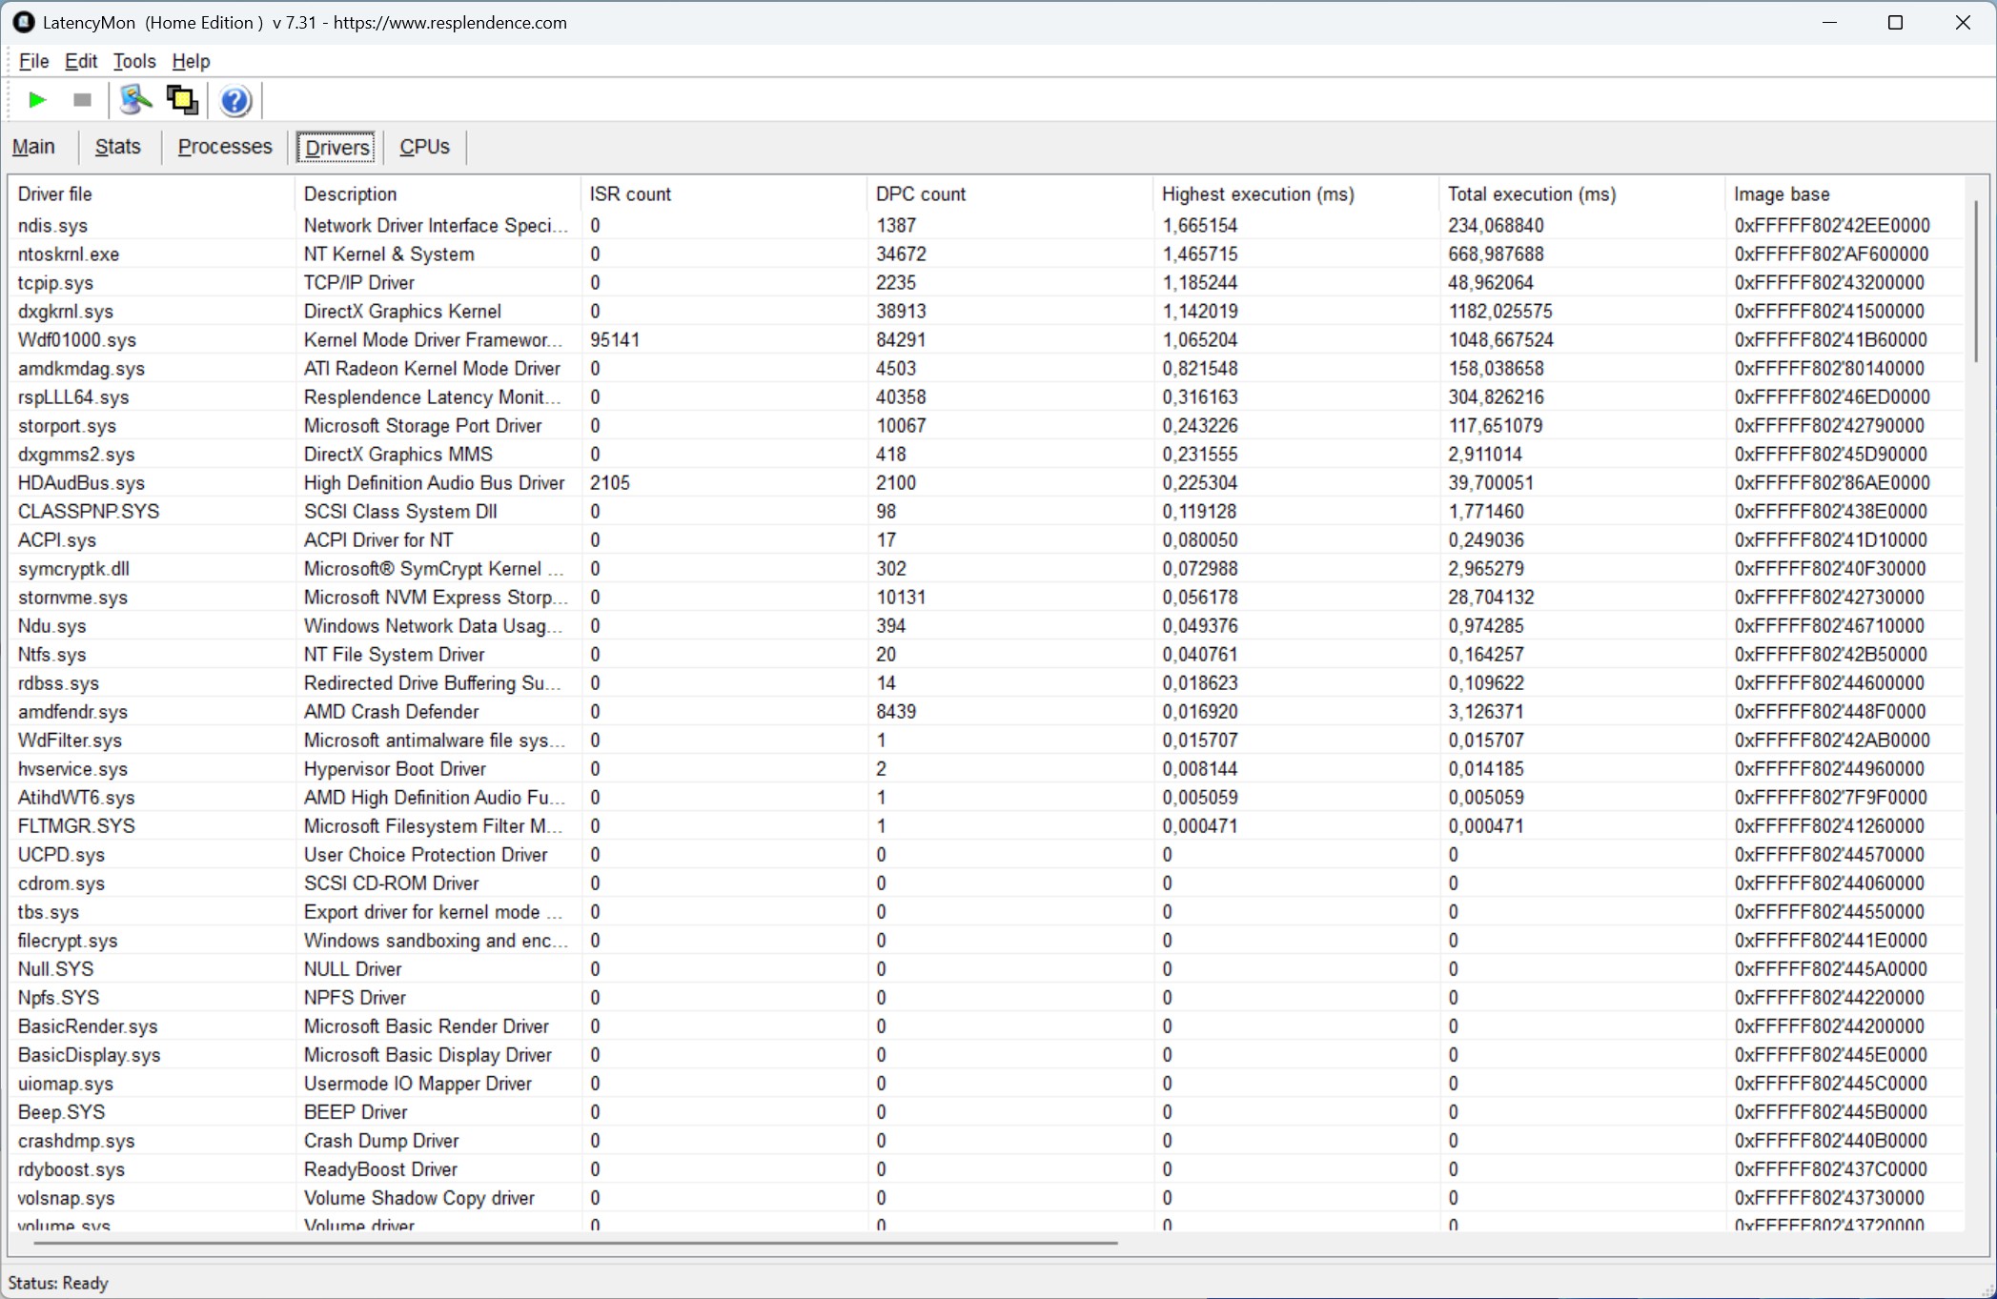Open Help via blue question-mark icon
The width and height of the screenshot is (1997, 1299).
click(x=234, y=100)
